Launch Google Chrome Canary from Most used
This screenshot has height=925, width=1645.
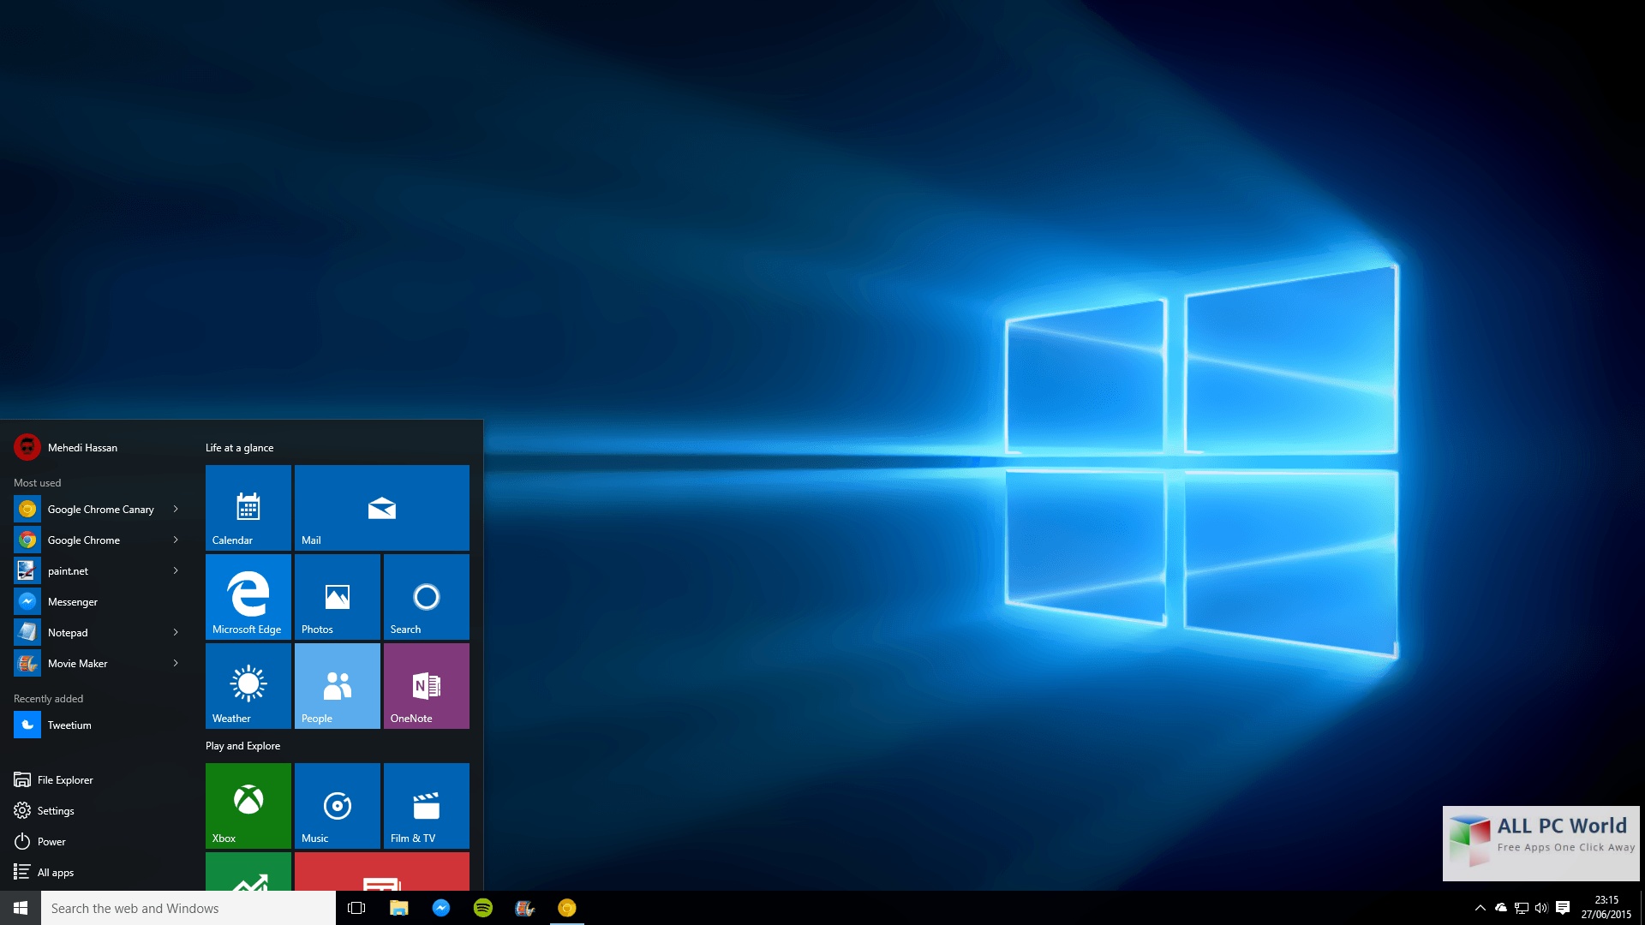click(99, 509)
